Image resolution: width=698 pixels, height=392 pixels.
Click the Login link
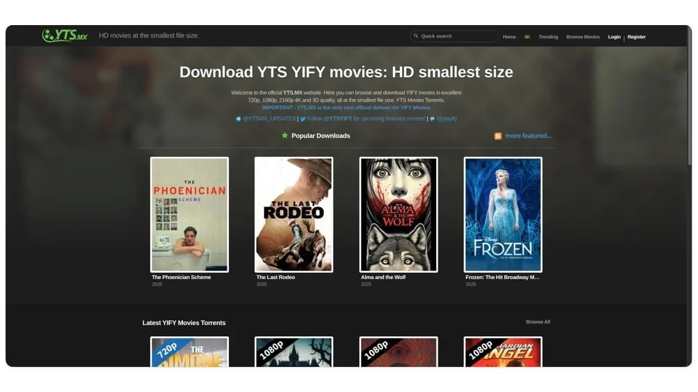[614, 37]
